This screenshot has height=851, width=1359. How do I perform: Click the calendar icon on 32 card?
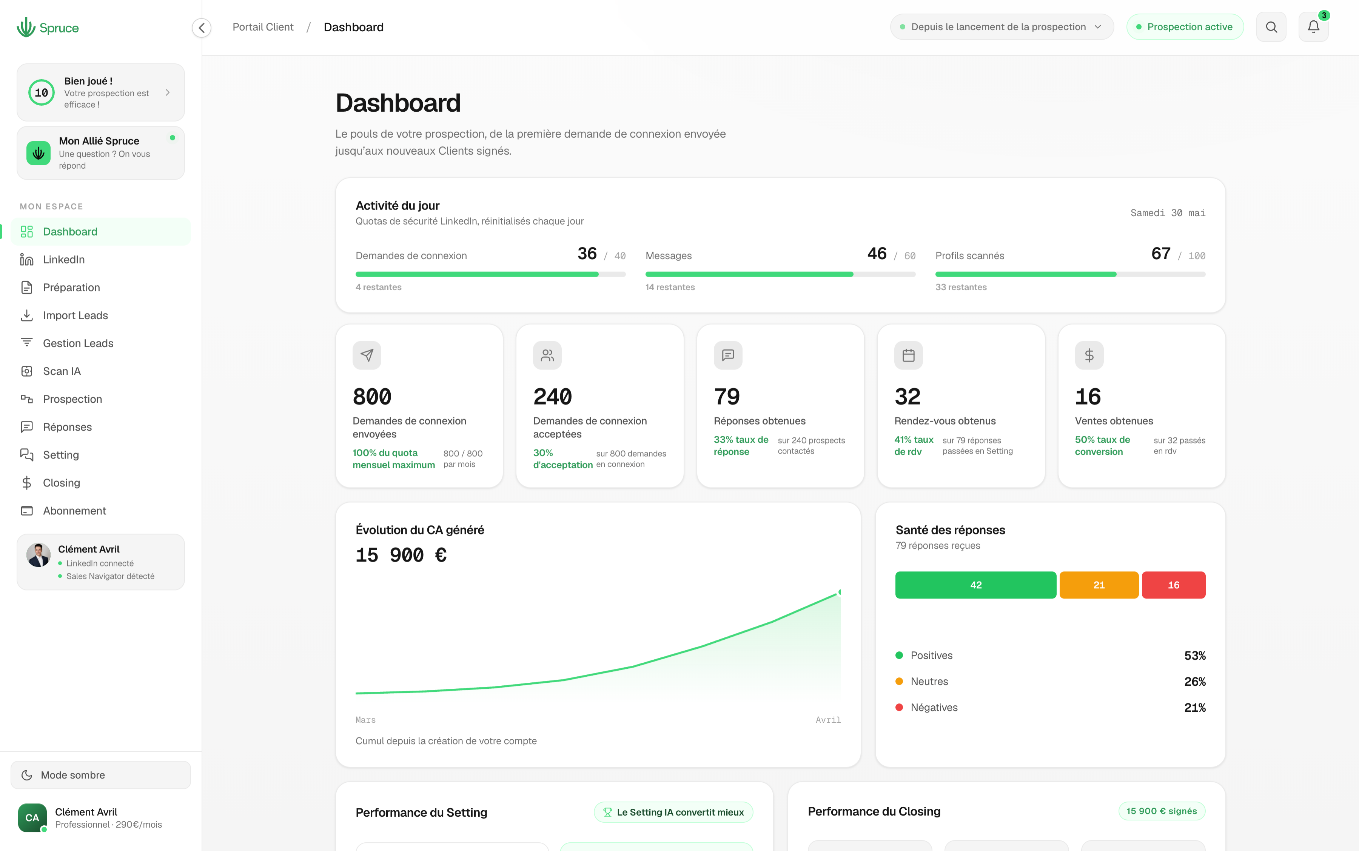pyautogui.click(x=909, y=355)
